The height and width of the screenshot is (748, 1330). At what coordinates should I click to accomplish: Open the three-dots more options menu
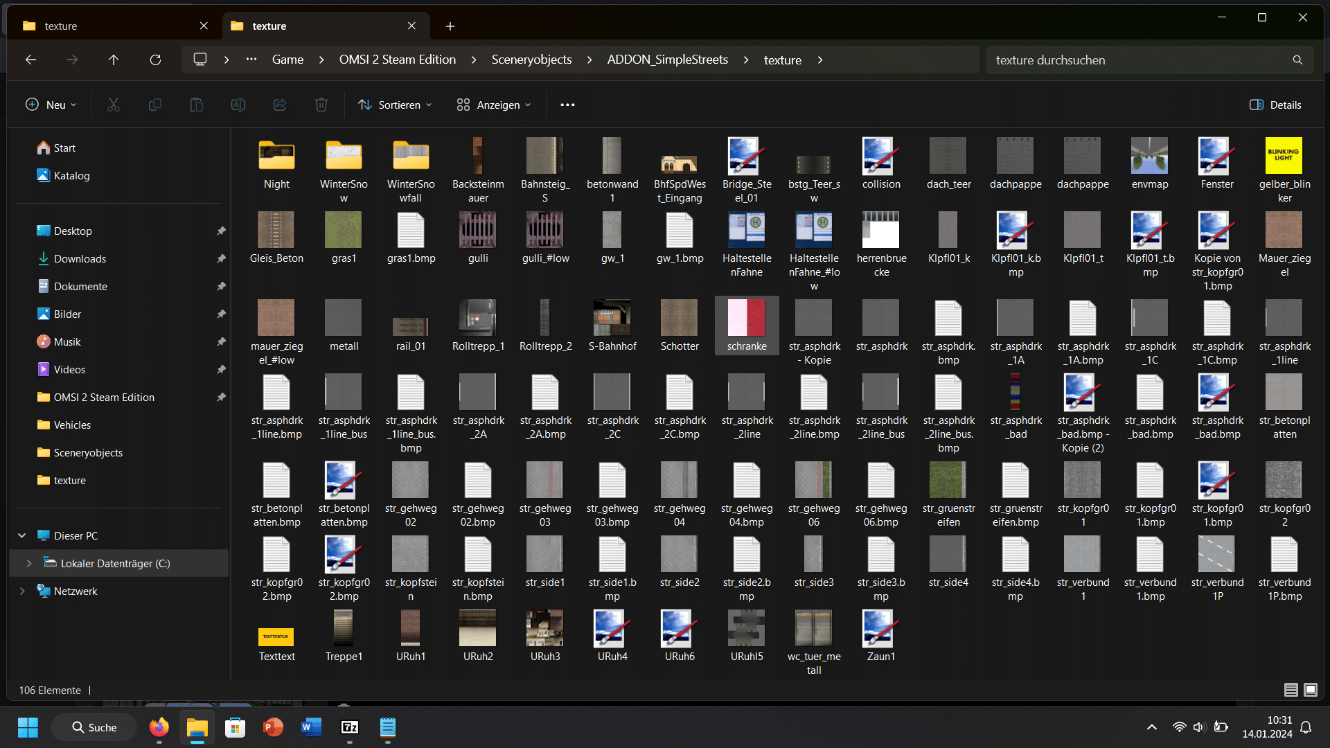coord(567,105)
